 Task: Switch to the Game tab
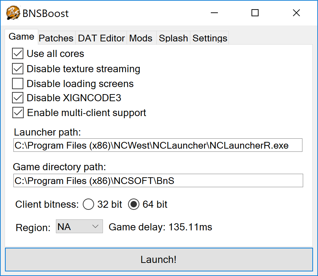click(x=21, y=37)
